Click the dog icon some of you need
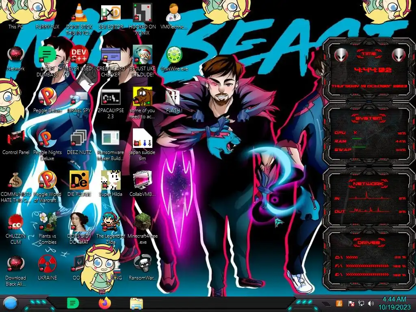Screen dimensions: 416x312 click(143, 103)
